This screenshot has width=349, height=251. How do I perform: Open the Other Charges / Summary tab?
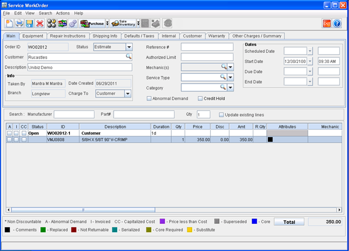257,36
